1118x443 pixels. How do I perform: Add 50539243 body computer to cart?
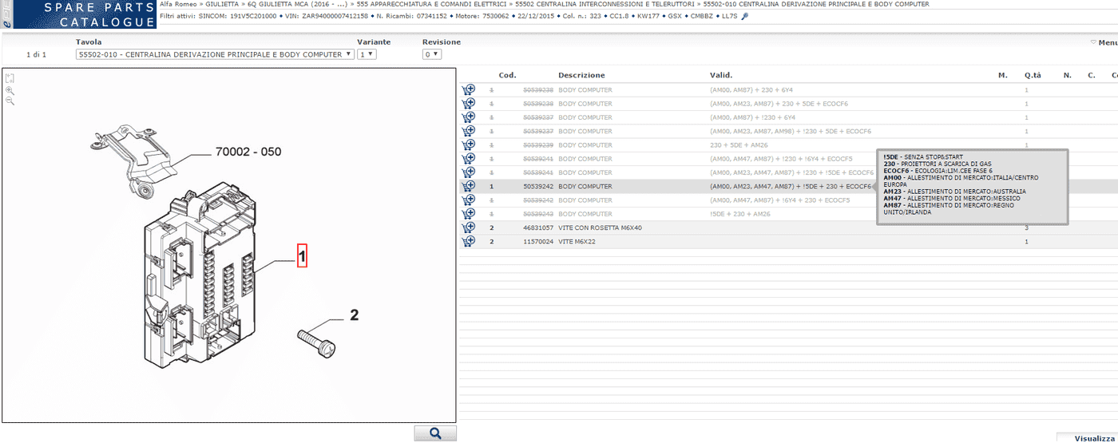point(469,214)
